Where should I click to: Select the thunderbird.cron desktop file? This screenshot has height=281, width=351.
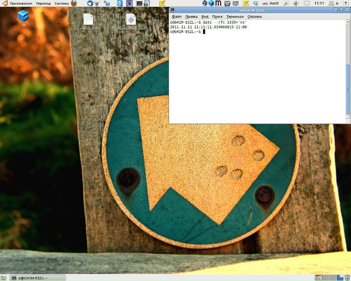tap(131, 22)
